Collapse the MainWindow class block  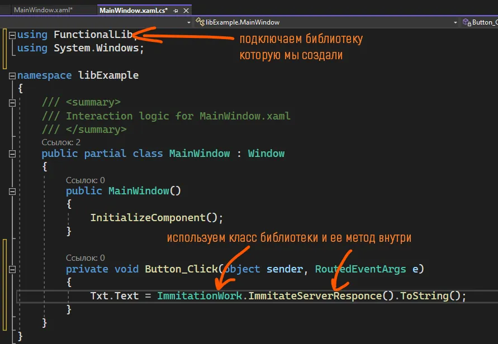(12, 154)
